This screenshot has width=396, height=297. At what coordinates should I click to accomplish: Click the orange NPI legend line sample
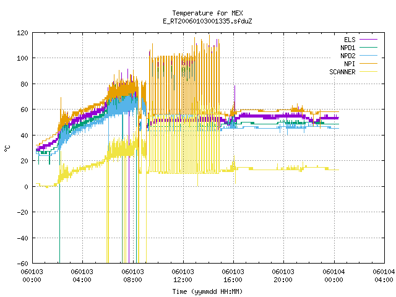click(369, 64)
